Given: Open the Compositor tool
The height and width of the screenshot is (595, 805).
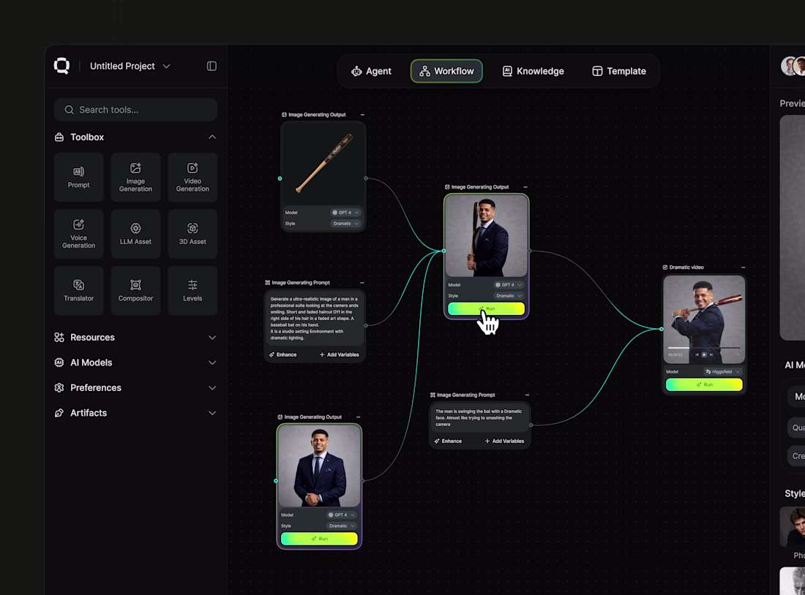Looking at the screenshot, I should [135, 290].
